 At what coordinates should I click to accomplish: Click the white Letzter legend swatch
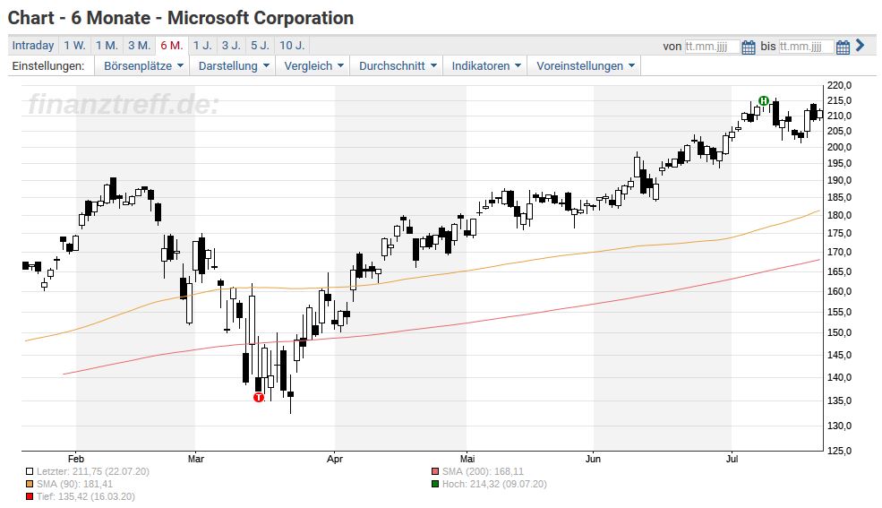pos(30,472)
